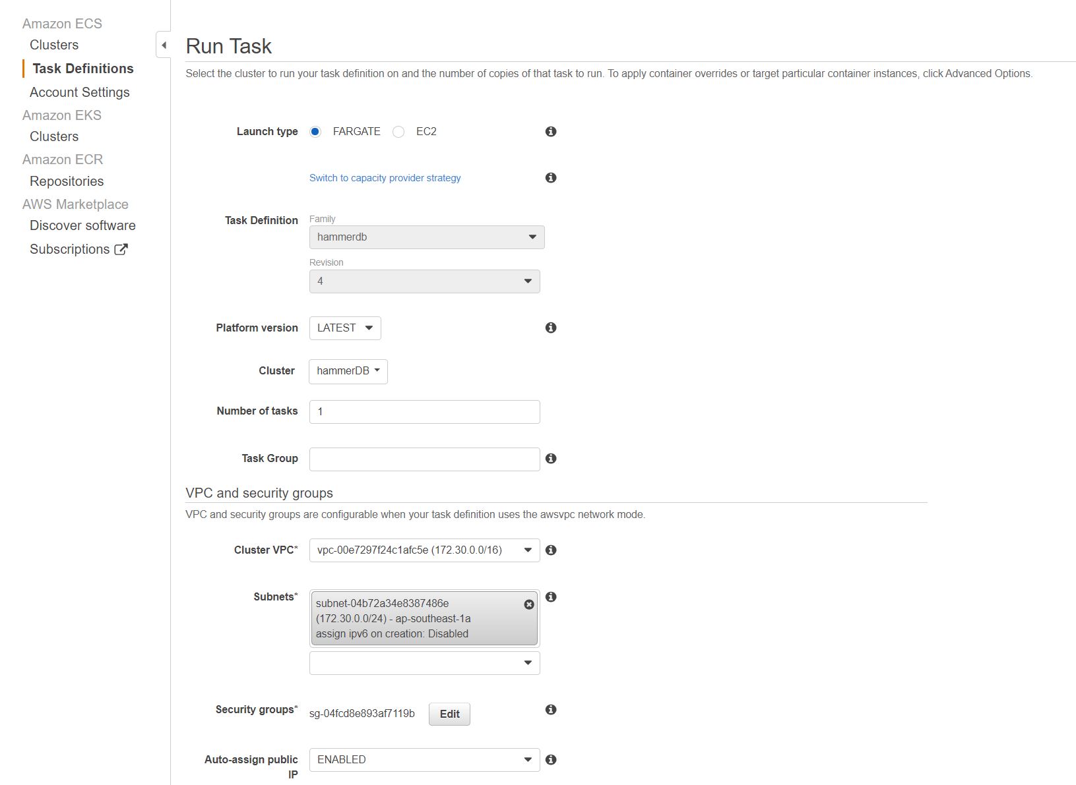This screenshot has width=1076, height=785.
Task: Click info icon next to Cluster VPC
Action: (551, 550)
